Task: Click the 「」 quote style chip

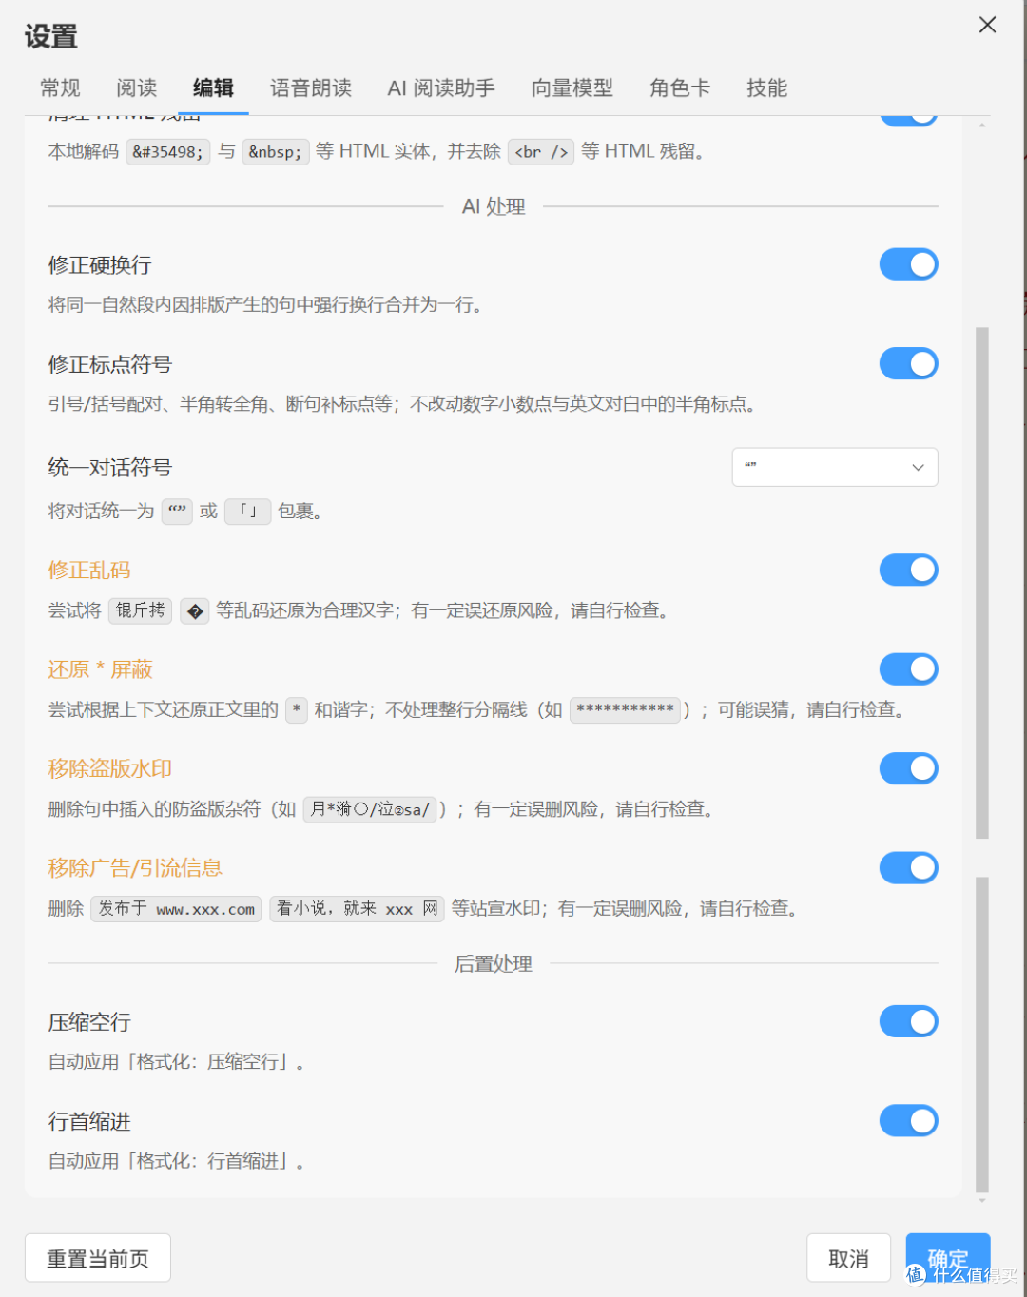Action: coord(247,512)
